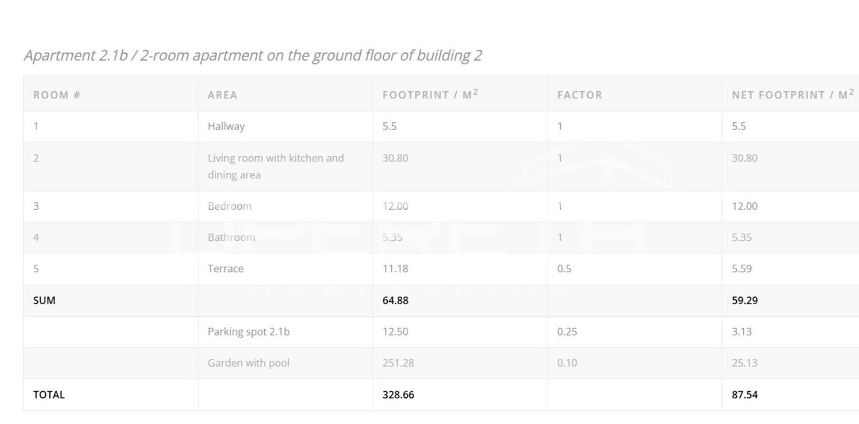Image resolution: width=859 pixels, height=424 pixels.
Task: Click the Bathroom area cell
Action: [231, 237]
